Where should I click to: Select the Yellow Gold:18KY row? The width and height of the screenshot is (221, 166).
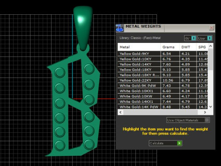tap(163, 70)
